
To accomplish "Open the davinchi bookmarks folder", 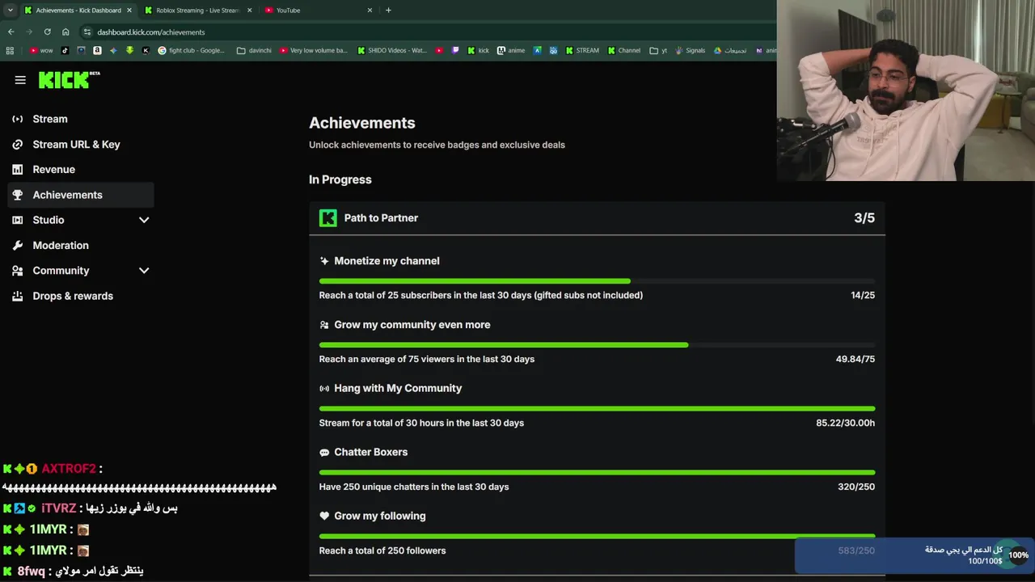I will (254, 50).
